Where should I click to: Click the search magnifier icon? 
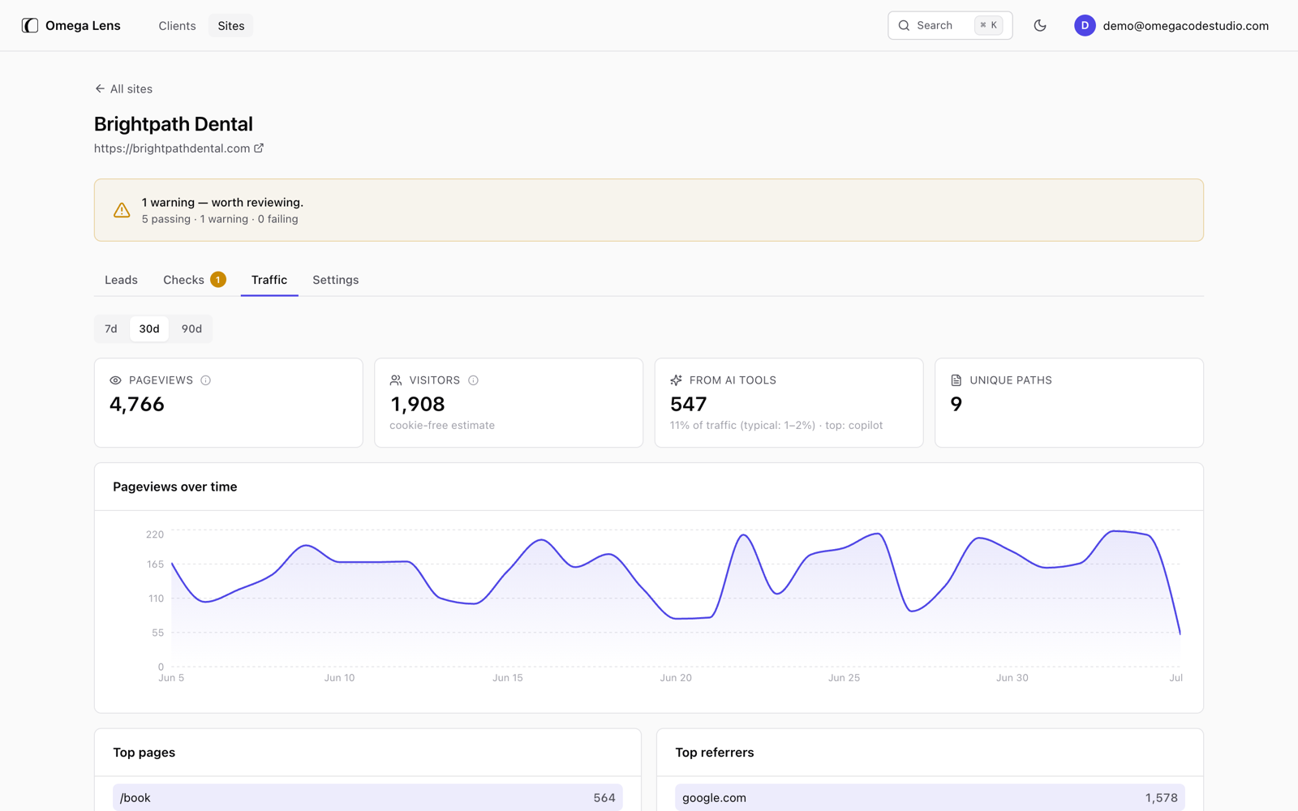904,25
